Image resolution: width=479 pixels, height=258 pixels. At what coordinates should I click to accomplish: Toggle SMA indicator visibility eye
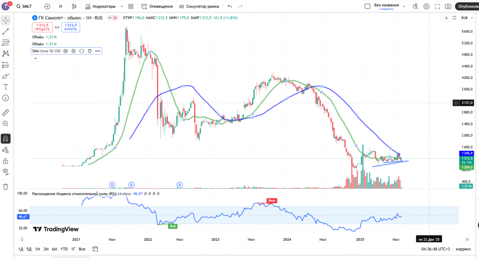pyautogui.click(x=65, y=51)
